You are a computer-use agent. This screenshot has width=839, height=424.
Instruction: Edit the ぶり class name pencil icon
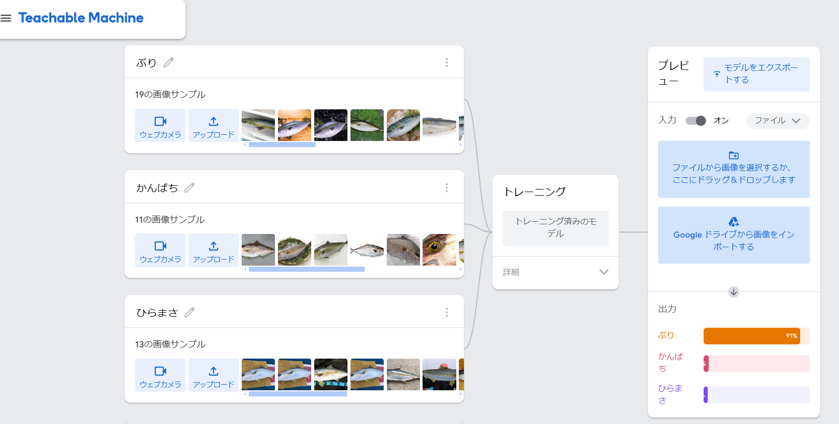tap(169, 62)
